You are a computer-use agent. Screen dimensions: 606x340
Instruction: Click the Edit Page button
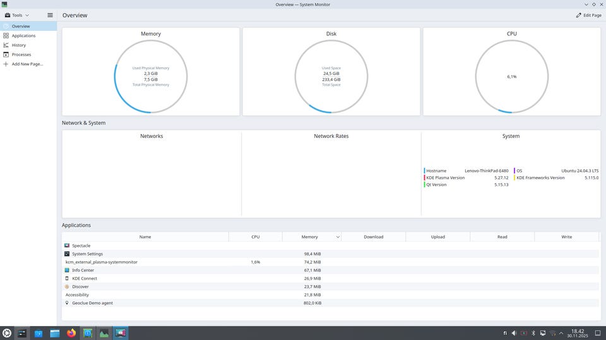(x=588, y=15)
